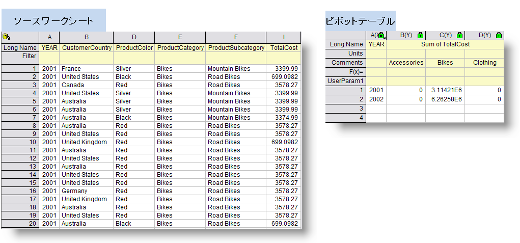
Task: Click the 3374.99 cost value in row 7
Action: click(284, 117)
